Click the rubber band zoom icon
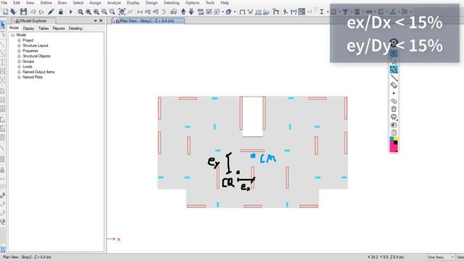 click(80, 12)
